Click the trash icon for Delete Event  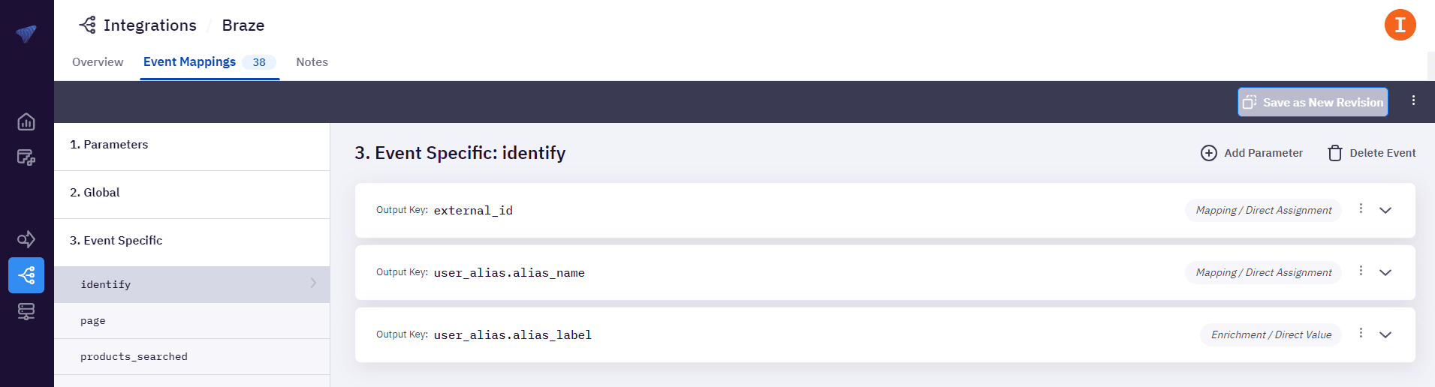[1334, 153]
